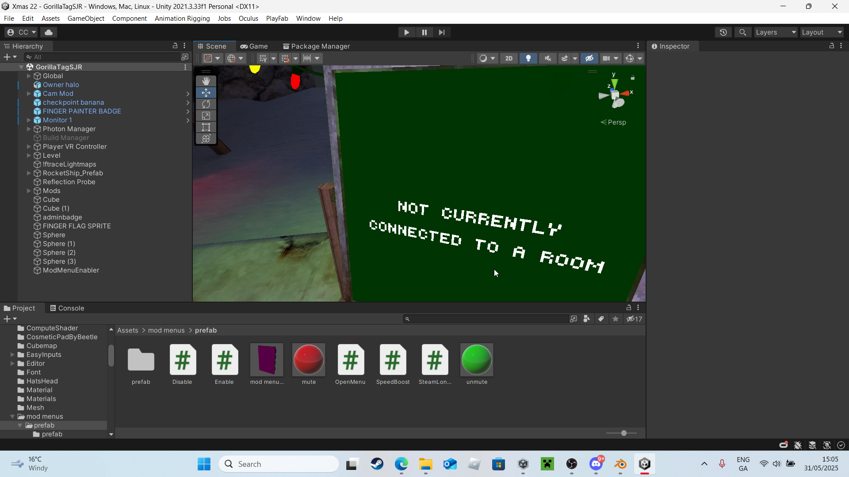849x477 pixels.
Task: Select the Scale tool
Action: point(206,116)
